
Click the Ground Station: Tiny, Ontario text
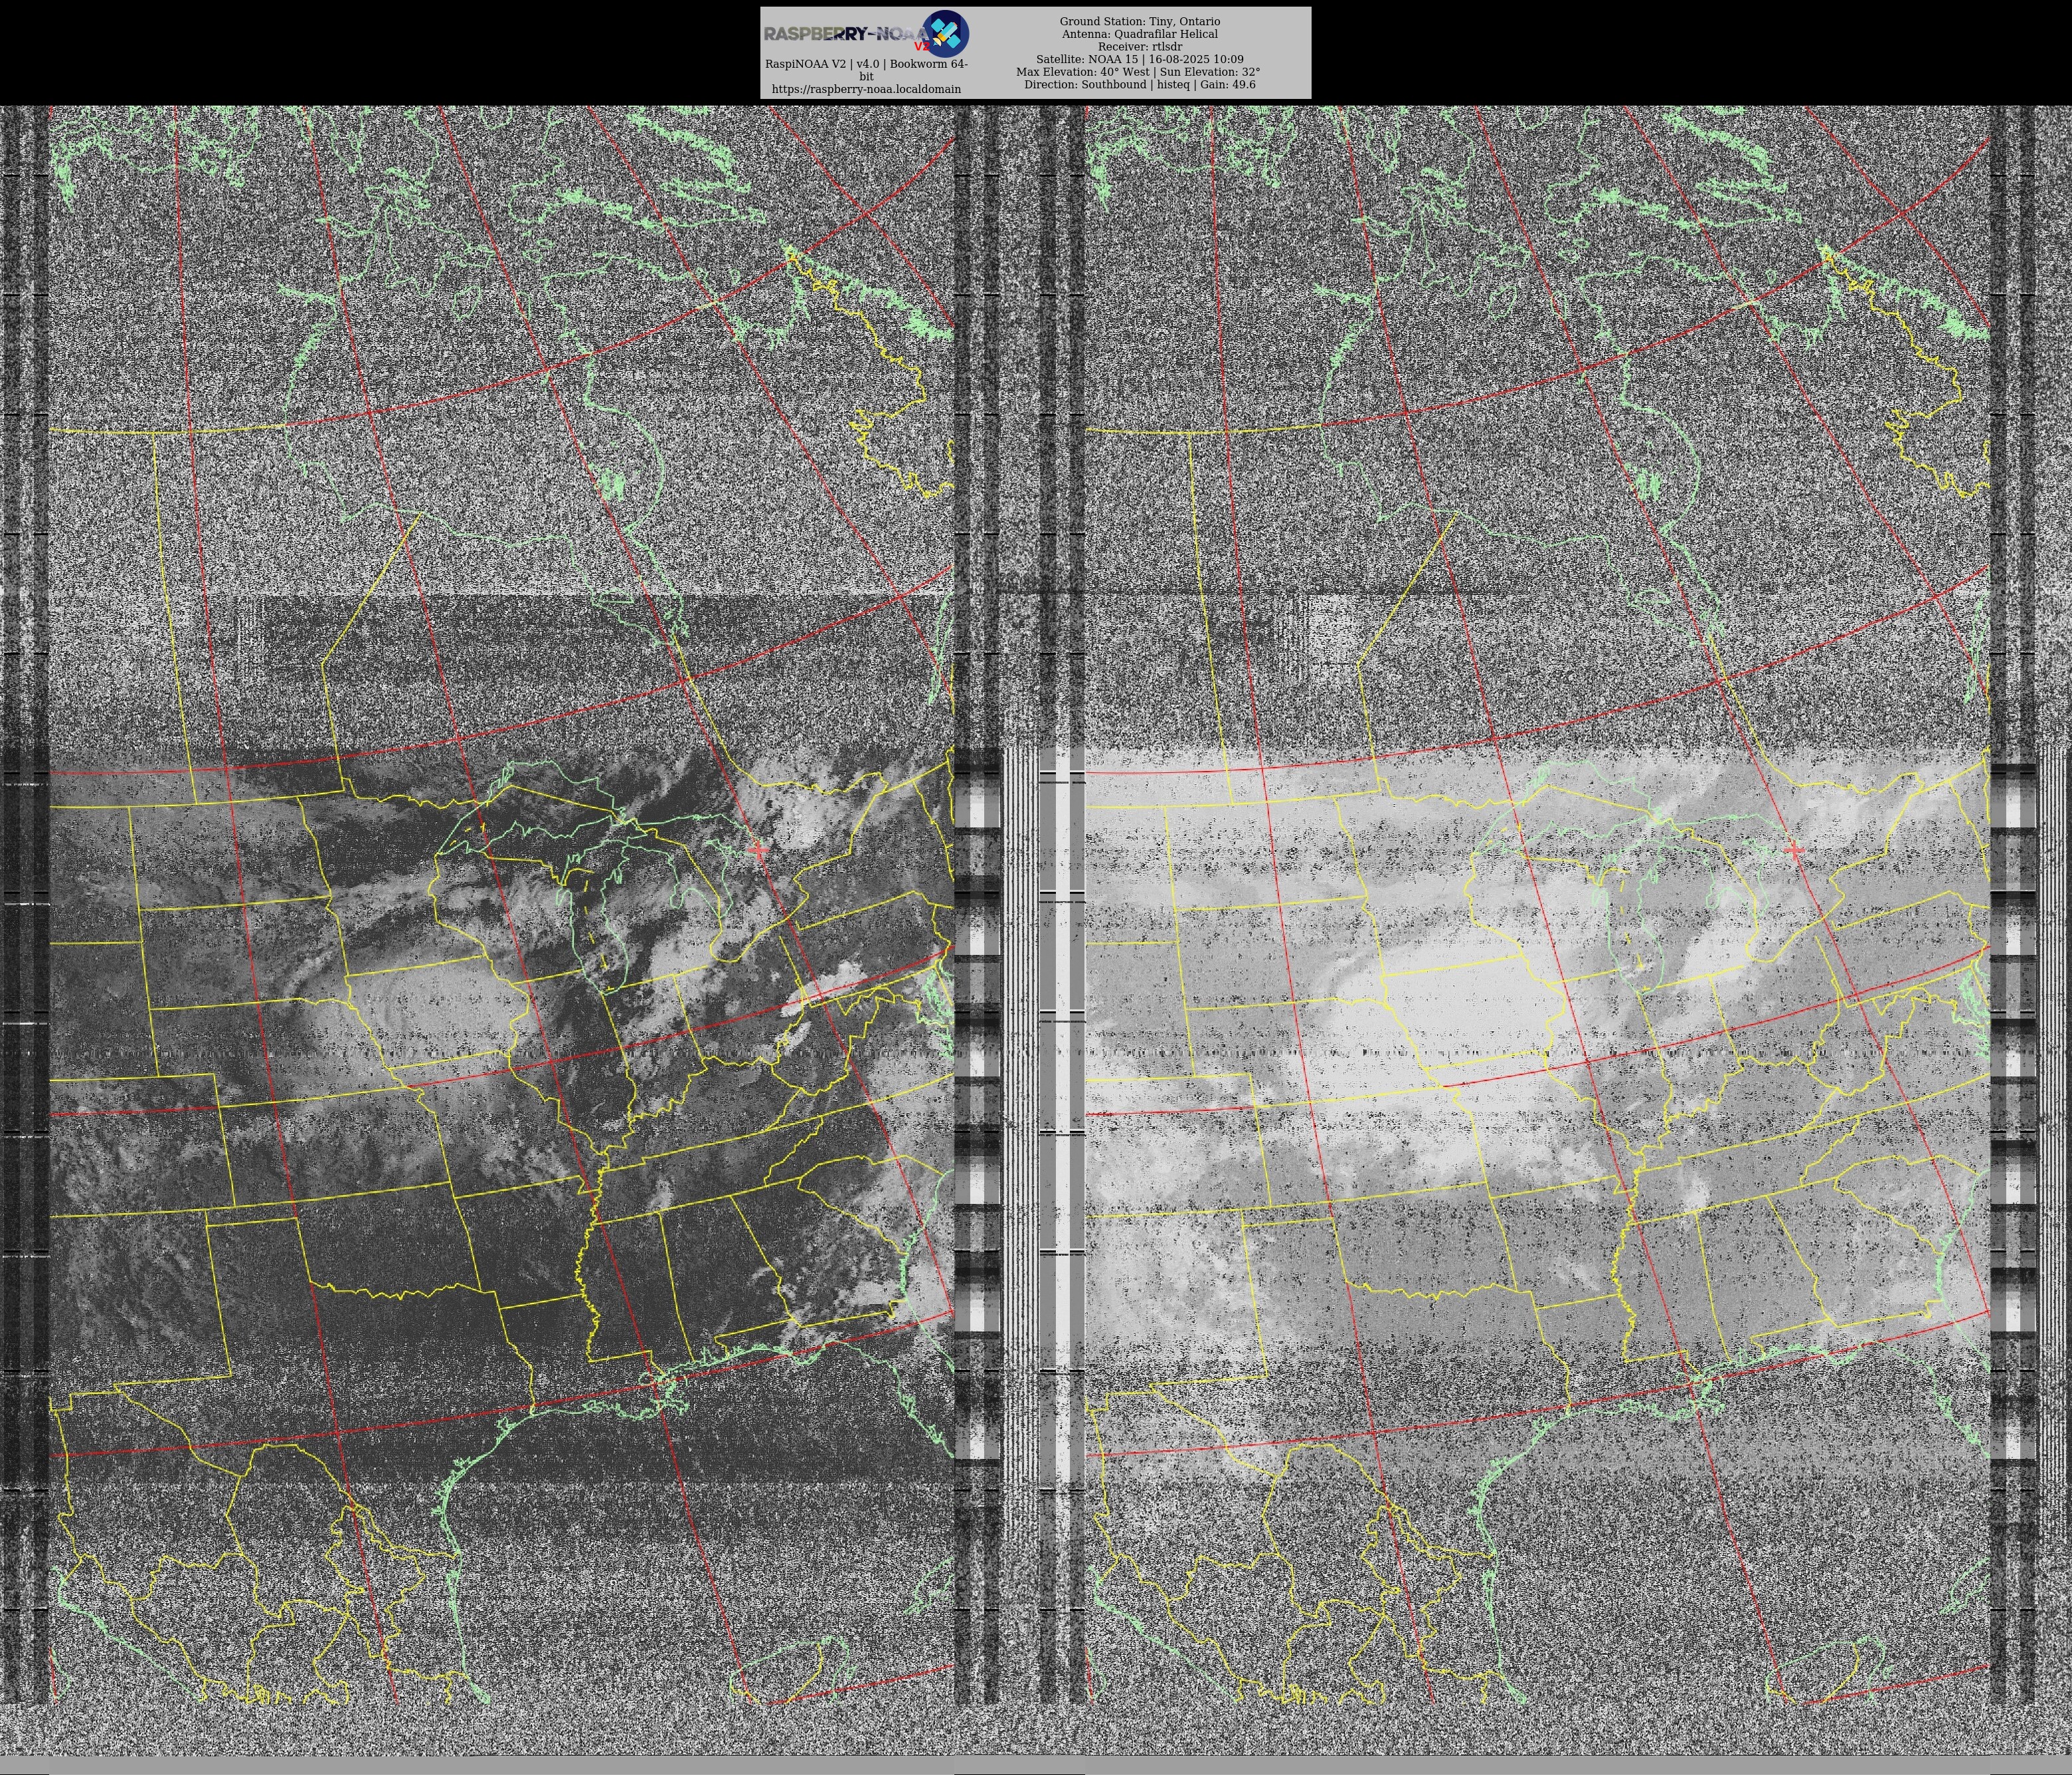pyautogui.click(x=1139, y=21)
